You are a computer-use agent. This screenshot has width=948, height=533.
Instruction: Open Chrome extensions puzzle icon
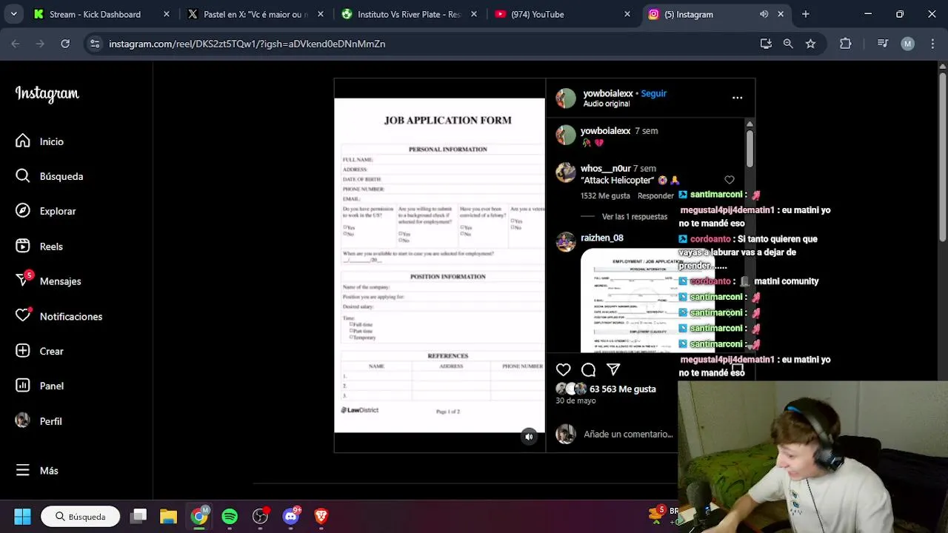coord(846,44)
